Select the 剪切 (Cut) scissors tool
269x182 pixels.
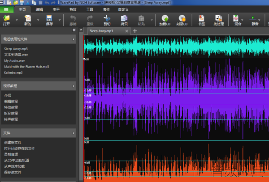[107, 18]
